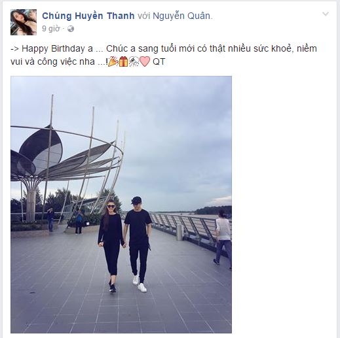This screenshot has height=338, width=340.
Task: Click the pink heart emoji
Action: [x=145, y=61]
